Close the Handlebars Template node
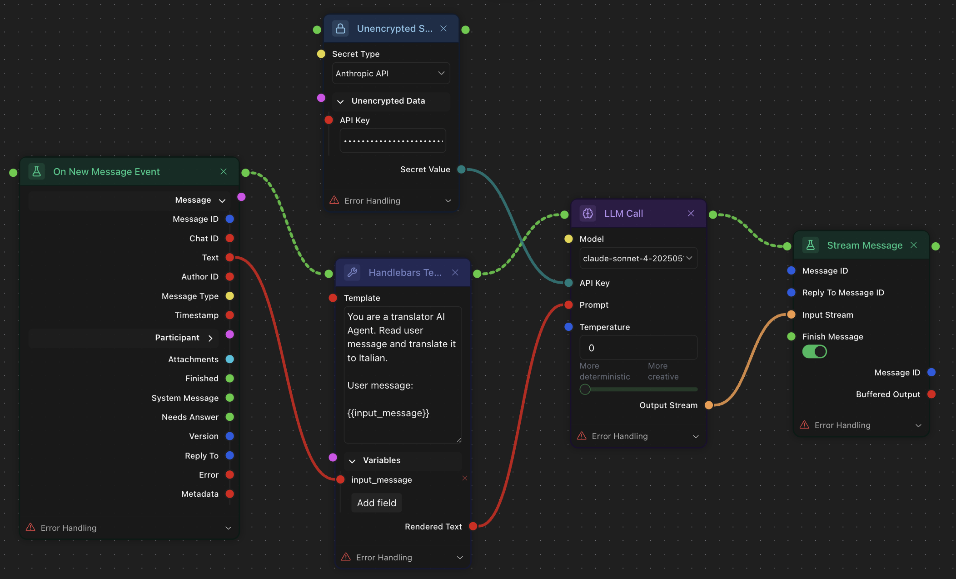The width and height of the screenshot is (956, 579). point(455,272)
